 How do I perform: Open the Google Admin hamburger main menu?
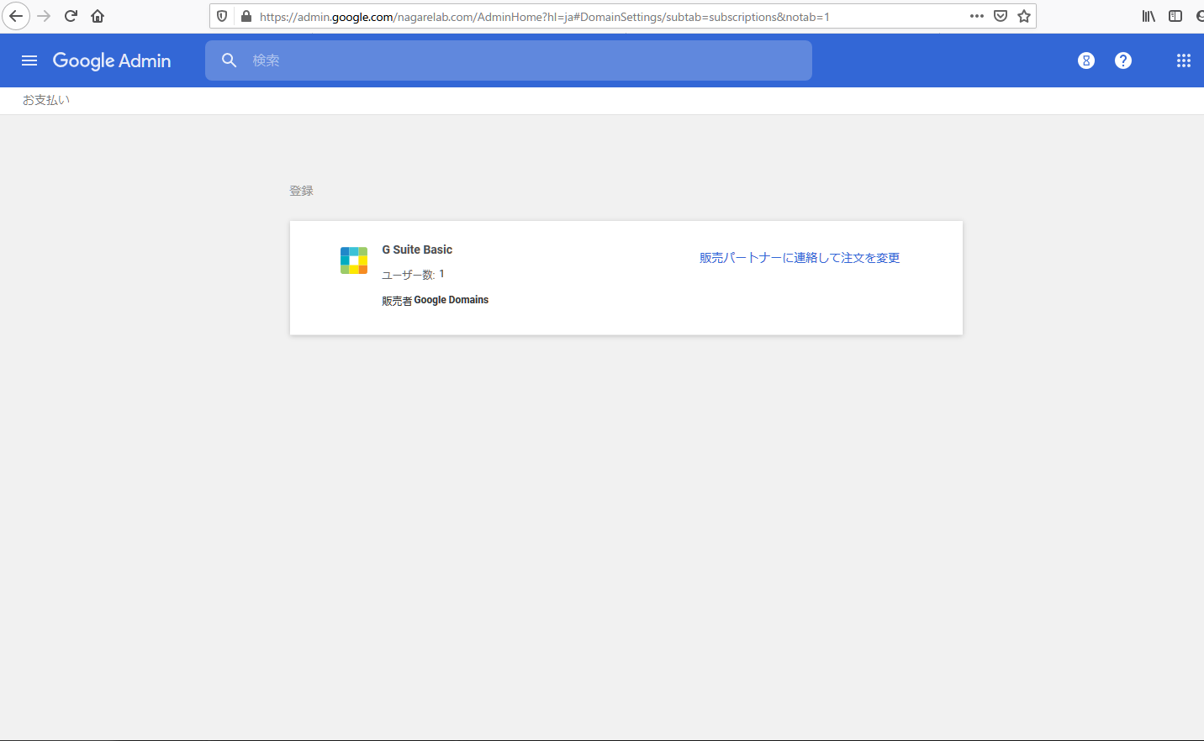click(29, 60)
